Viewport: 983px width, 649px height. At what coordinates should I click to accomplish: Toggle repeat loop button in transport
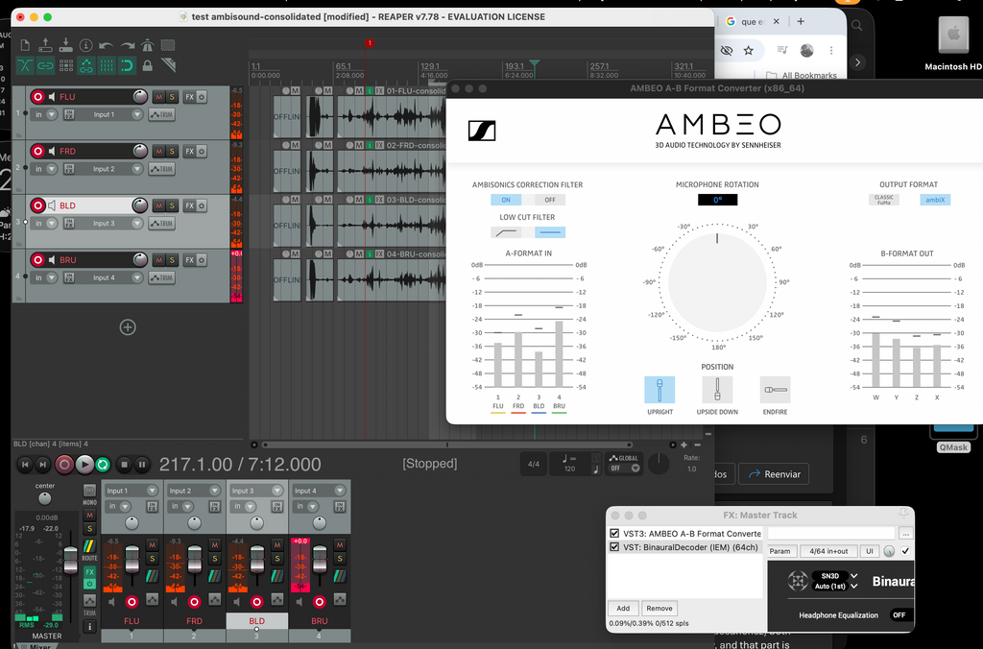103,465
